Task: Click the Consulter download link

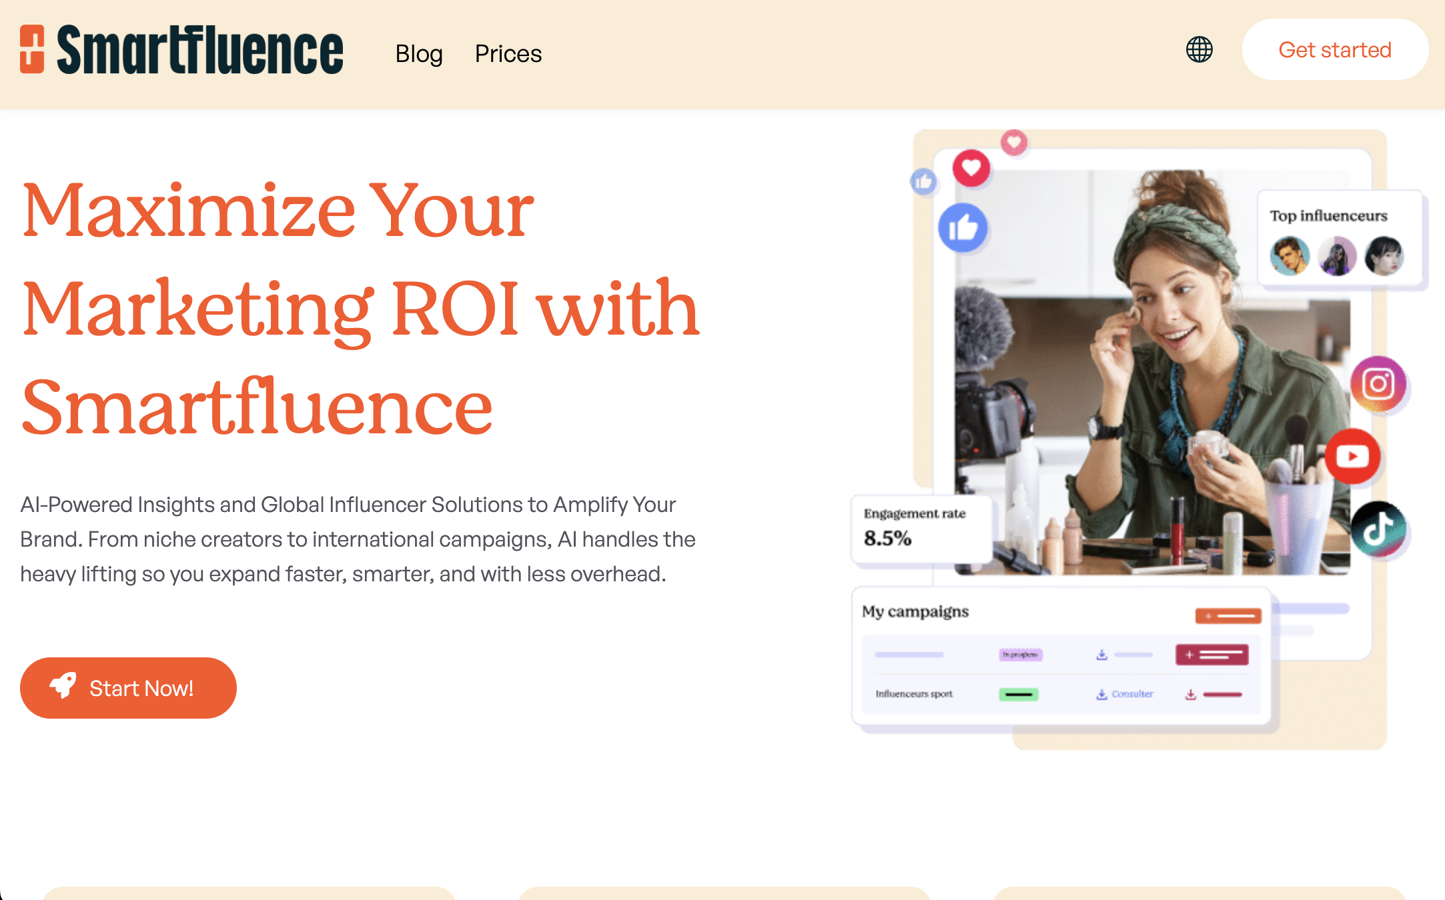Action: [x=1125, y=694]
